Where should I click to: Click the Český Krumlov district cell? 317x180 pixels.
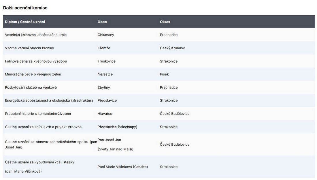pos(172,48)
